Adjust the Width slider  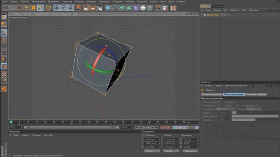pyautogui.click(x=255, y=120)
